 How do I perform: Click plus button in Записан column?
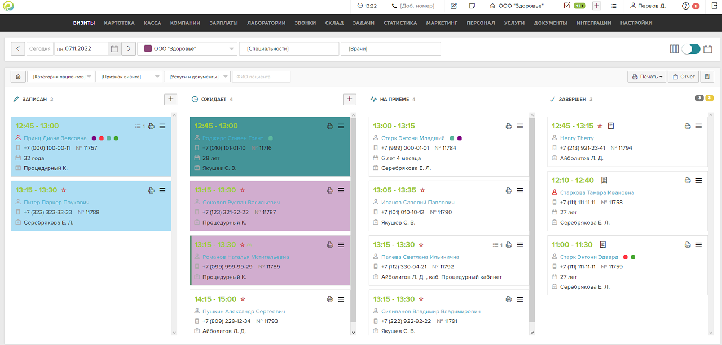point(170,99)
